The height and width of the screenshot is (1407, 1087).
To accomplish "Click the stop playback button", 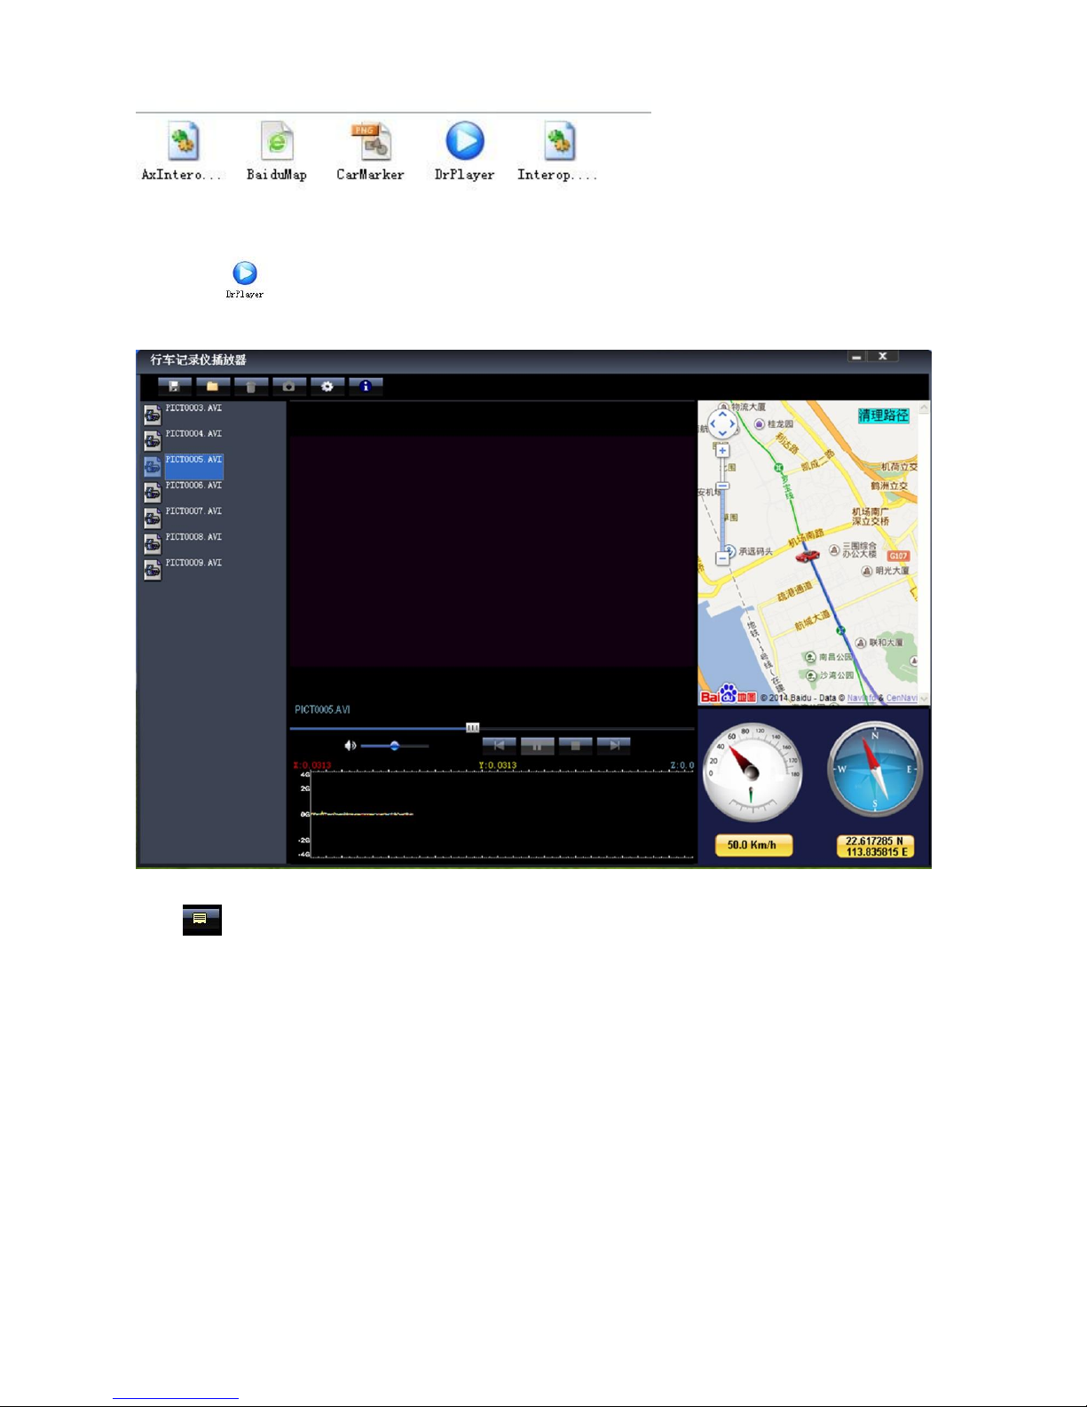I will pos(575,746).
